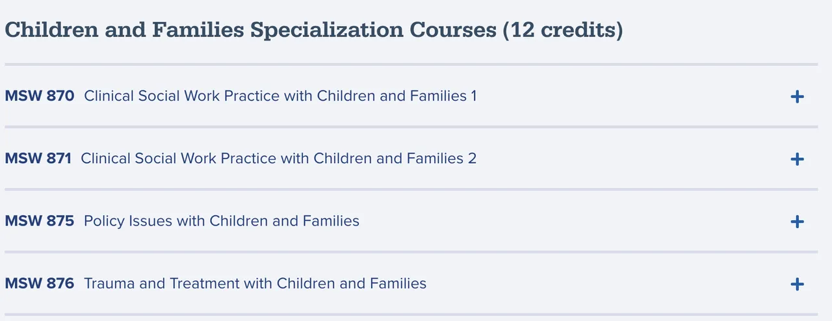Show Trauma and Treatment with Children and Families
The image size is (832, 321).
[255, 283]
